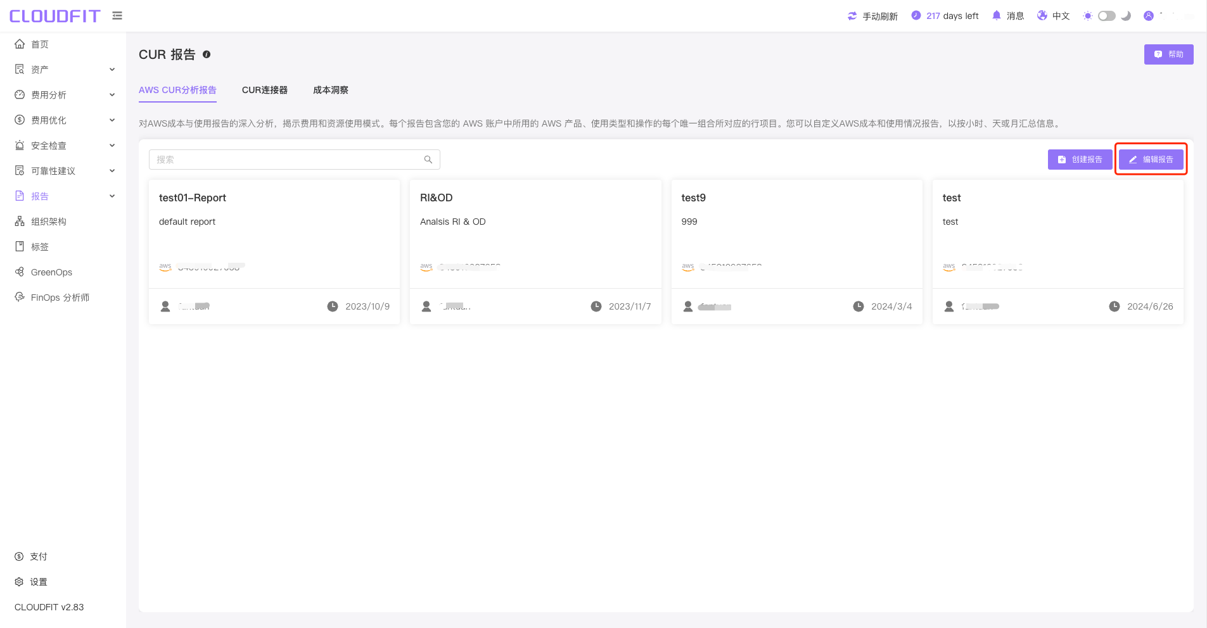Click the 2023/10/9 date
The height and width of the screenshot is (628, 1207).
(367, 306)
